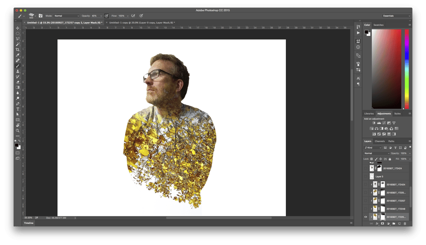Lock transparent pixels
The width and height of the screenshot is (426, 245).
coord(371,159)
